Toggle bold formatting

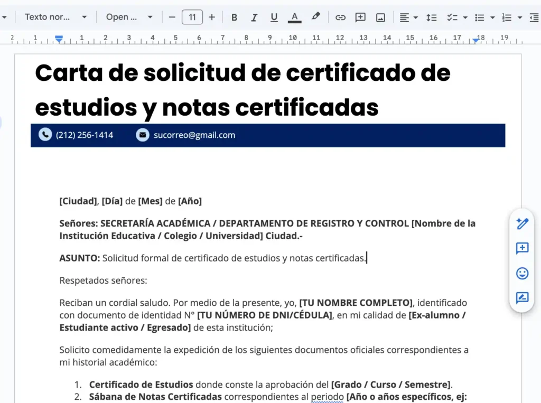pyautogui.click(x=234, y=17)
